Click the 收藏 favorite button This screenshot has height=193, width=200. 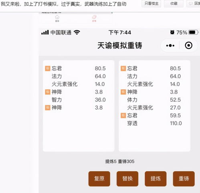click(174, 4)
